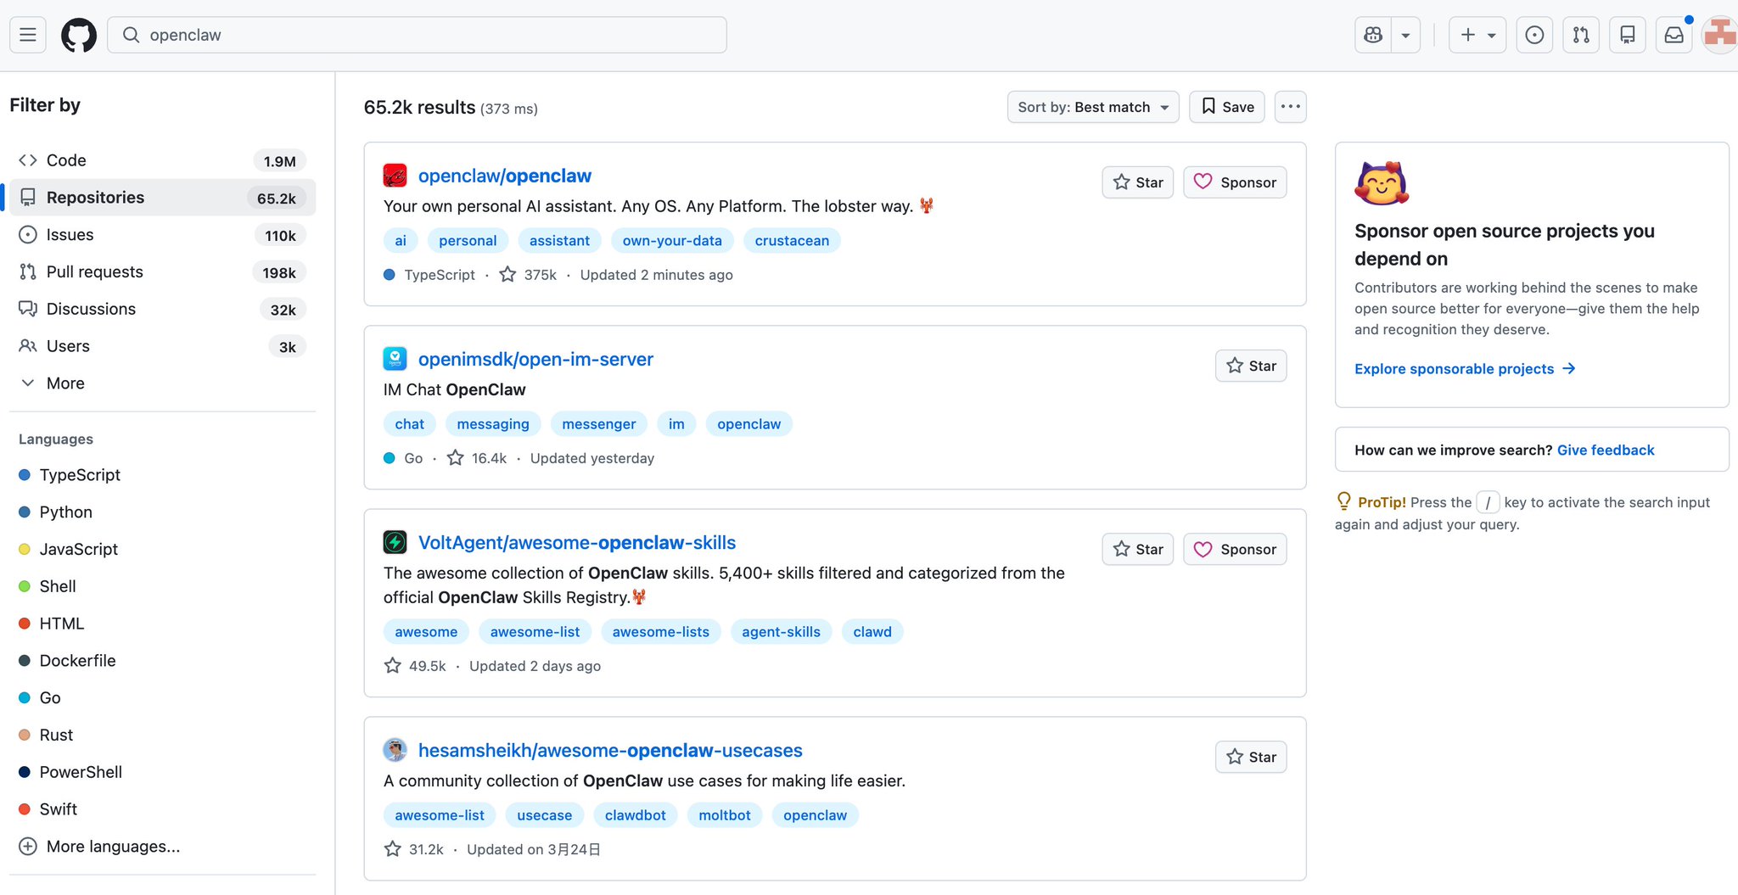Open notifications inbox icon
Viewport: 1738px width, 895px height.
[x=1674, y=35]
